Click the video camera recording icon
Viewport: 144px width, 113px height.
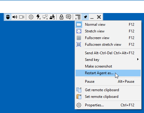tap(22, 17)
